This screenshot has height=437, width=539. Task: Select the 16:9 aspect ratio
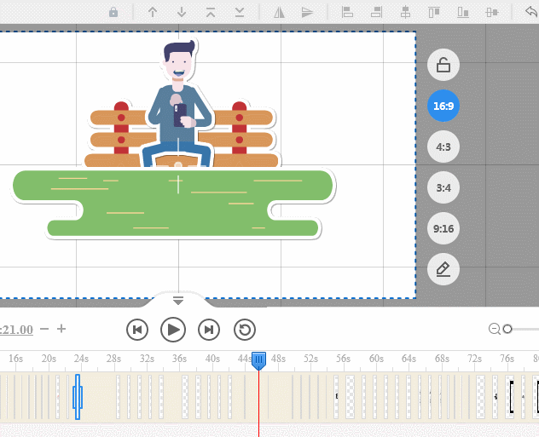tap(443, 106)
